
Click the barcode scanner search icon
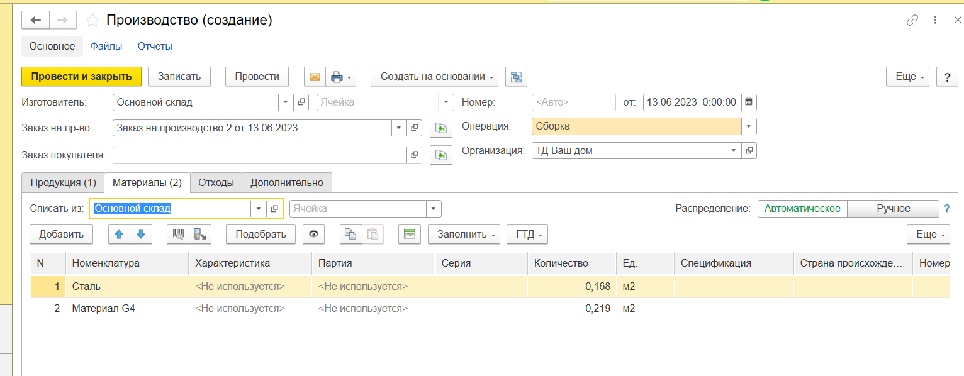point(178,235)
